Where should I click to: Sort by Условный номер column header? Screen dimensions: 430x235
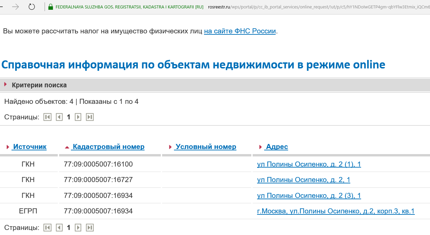click(x=206, y=147)
